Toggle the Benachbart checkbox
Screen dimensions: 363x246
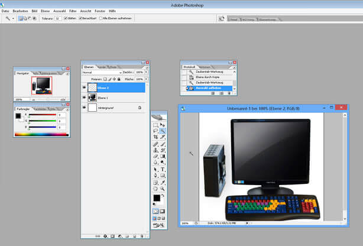80,18
